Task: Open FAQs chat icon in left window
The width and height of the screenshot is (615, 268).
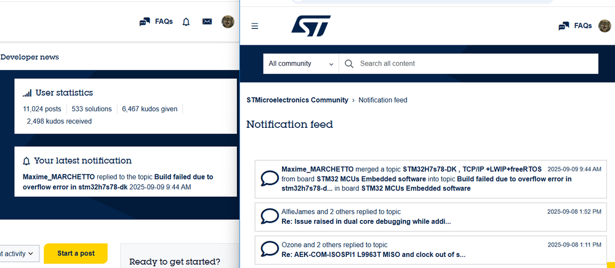Action: click(x=145, y=22)
